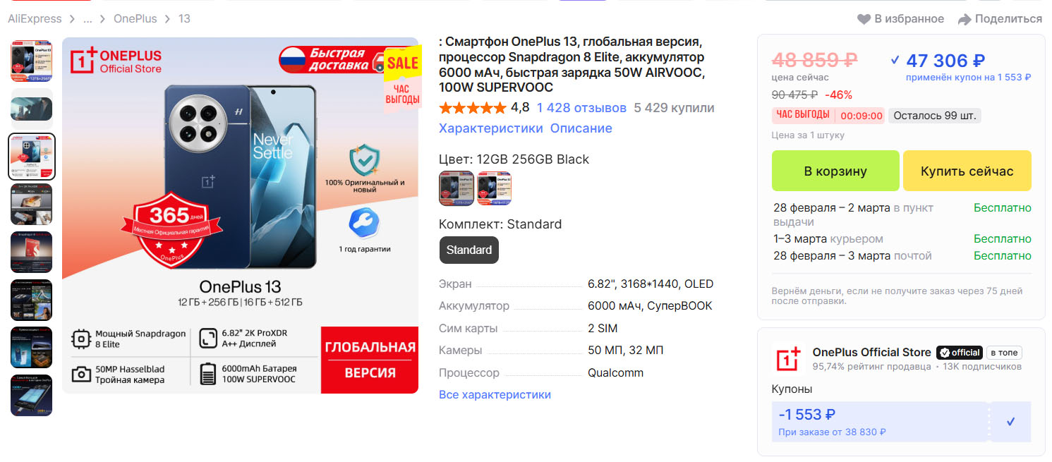This screenshot has height=462, width=1052.
Task: Click the OnePlus store logo icon
Action: click(788, 358)
